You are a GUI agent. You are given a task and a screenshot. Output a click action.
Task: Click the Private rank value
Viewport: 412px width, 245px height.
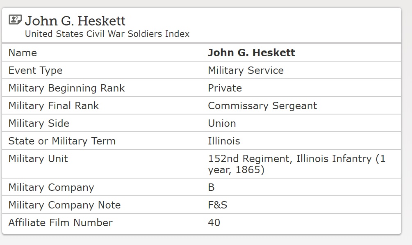tap(225, 88)
